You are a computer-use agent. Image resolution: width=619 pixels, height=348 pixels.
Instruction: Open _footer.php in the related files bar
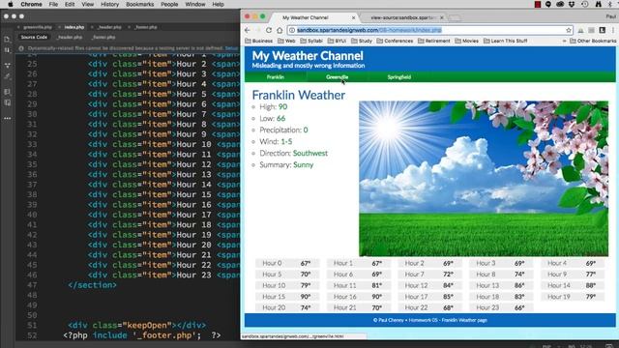103,37
